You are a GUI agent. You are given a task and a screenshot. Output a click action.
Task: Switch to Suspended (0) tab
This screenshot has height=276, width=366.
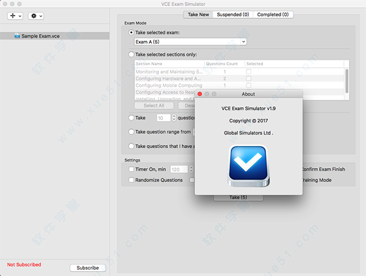(x=233, y=15)
